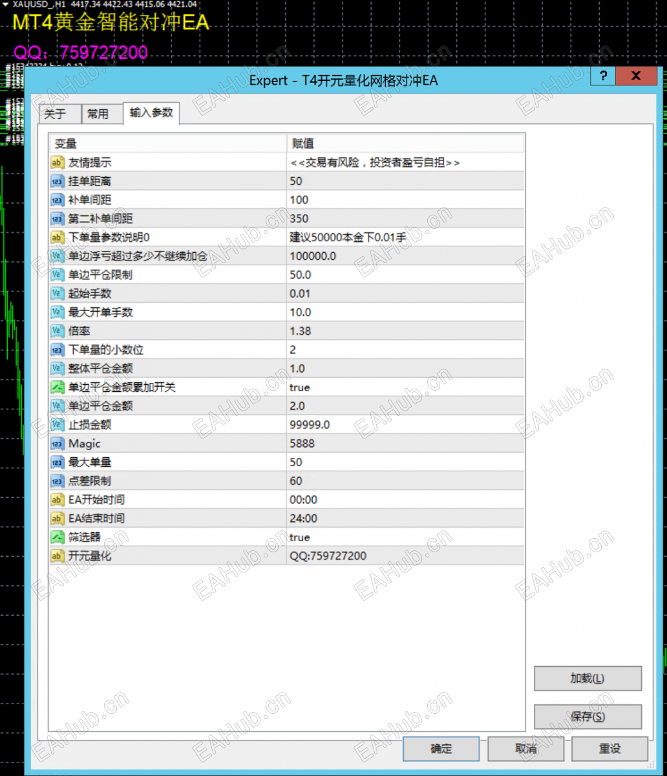Click the string icon beside 友情提示
667x776 pixels.
(x=58, y=162)
